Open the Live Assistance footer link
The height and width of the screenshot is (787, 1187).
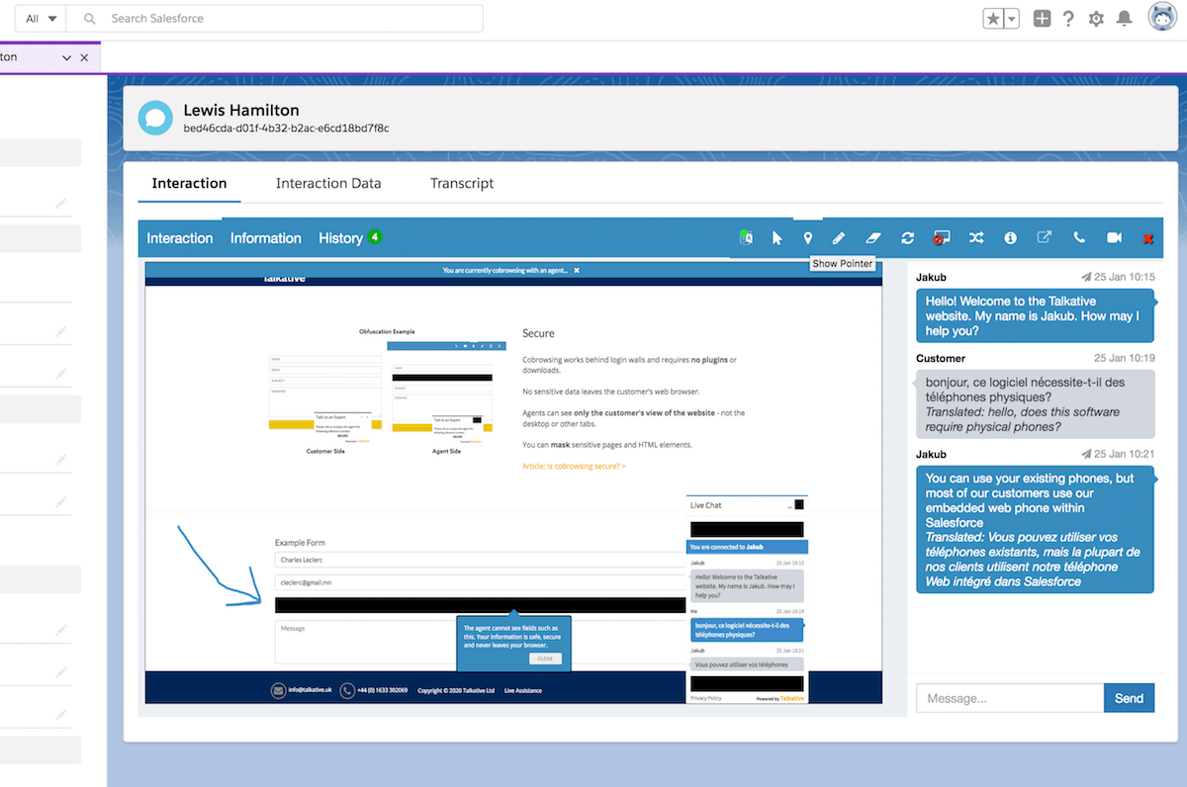tap(523, 691)
